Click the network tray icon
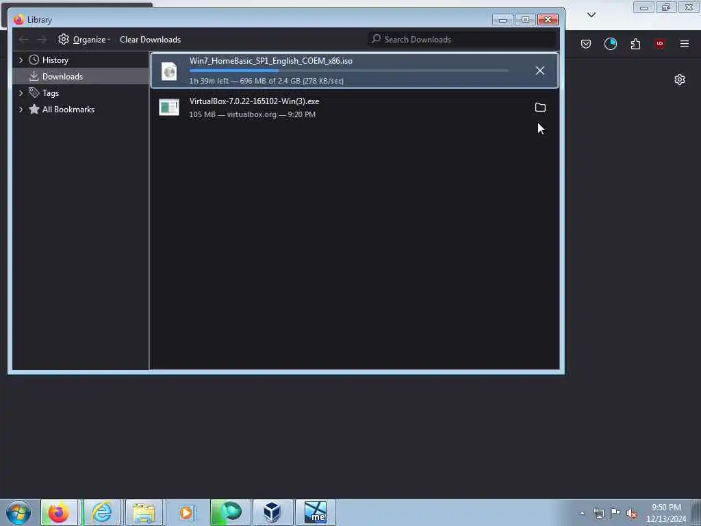 point(598,513)
